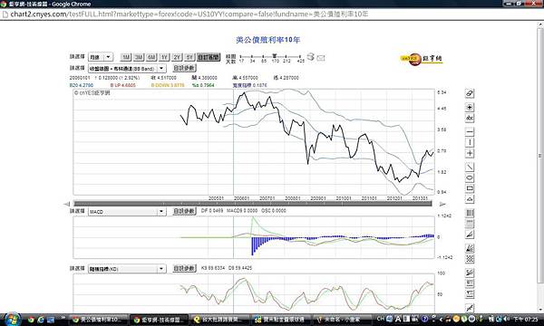Viewport: 544px width, 326px height.
Task: Pick the rectangle drawing tool
Action: pyautogui.click(x=470, y=189)
